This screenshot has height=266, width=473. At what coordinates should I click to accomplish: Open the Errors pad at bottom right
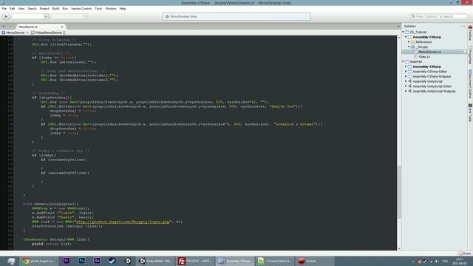[465, 253]
